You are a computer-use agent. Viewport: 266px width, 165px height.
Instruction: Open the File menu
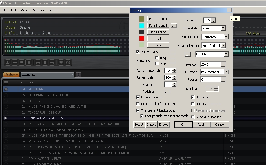point(4,10)
